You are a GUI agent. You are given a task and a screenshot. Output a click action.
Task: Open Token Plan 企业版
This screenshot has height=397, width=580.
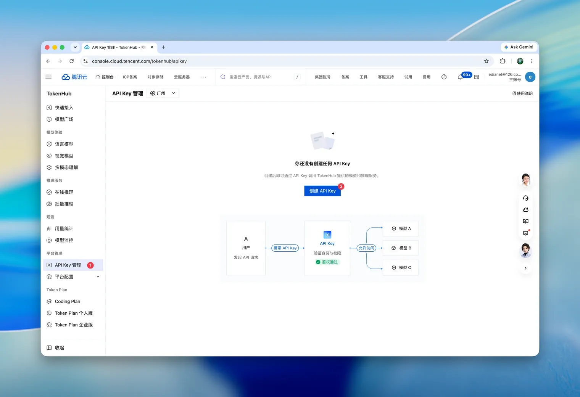click(73, 325)
